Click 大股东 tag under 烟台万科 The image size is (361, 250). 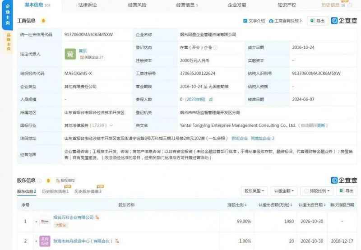(61, 225)
